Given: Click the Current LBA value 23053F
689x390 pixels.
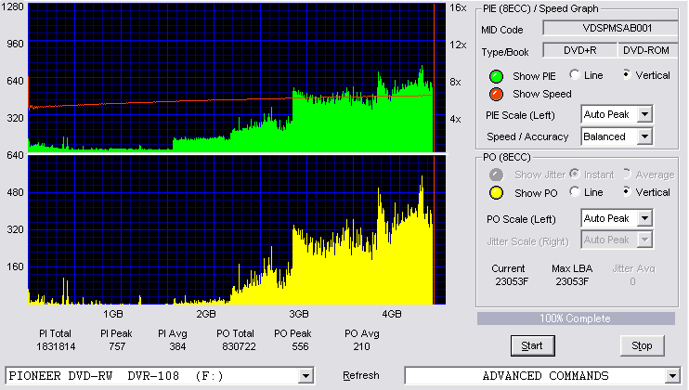Looking at the screenshot, I should click(512, 281).
